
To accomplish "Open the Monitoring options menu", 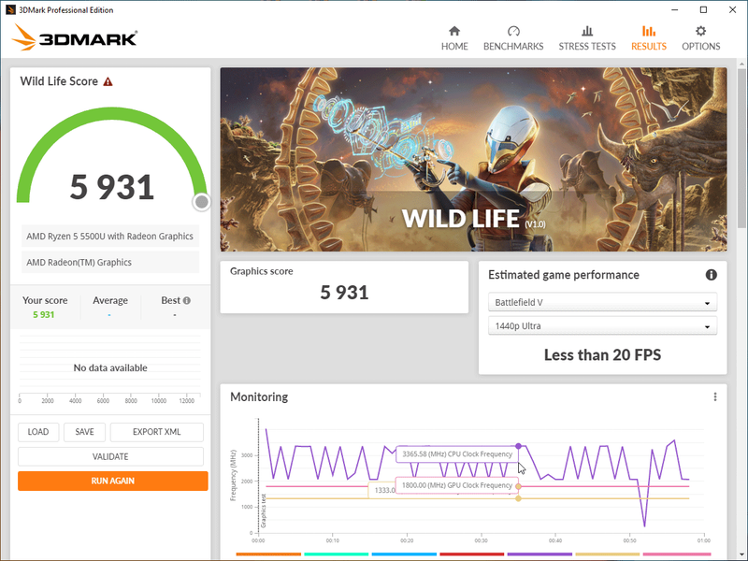I will pos(714,396).
